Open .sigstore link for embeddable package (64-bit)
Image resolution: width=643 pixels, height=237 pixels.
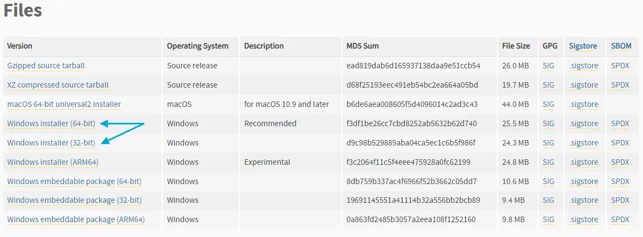[583, 181]
